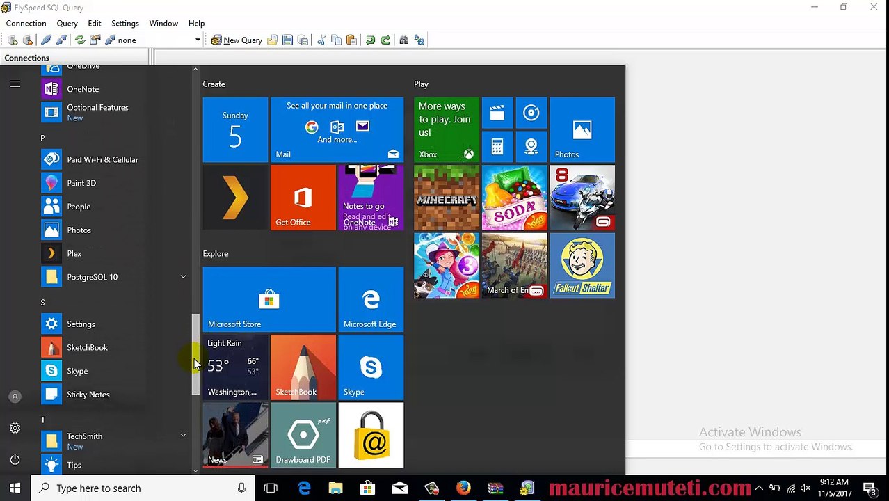Click the Undo green arrow icon
Screen dimensions: 889x501
[x=370, y=40]
